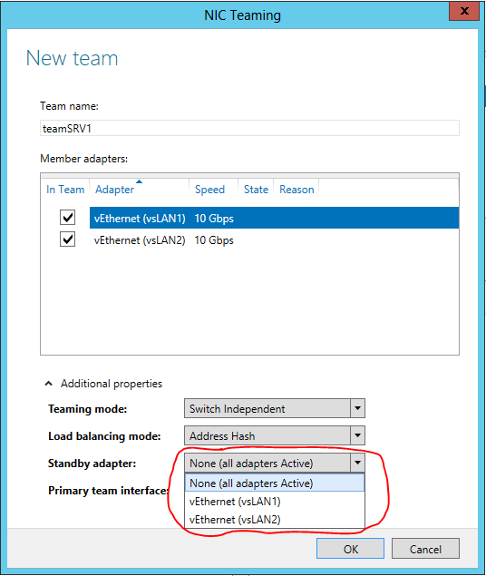486x576 pixels.
Task: Close the NIC Teaming window
Action: (464, 12)
